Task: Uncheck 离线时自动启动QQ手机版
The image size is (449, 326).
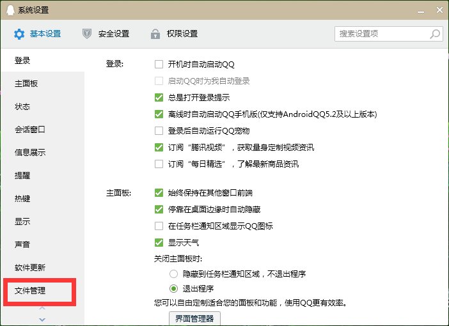Action: pos(159,114)
